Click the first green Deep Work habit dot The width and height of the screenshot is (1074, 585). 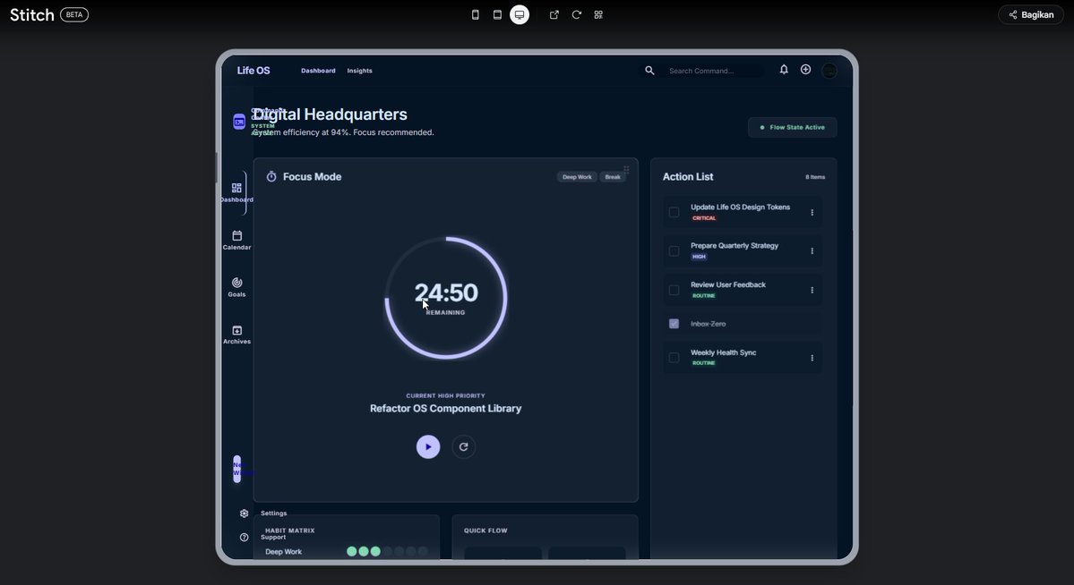tap(351, 552)
